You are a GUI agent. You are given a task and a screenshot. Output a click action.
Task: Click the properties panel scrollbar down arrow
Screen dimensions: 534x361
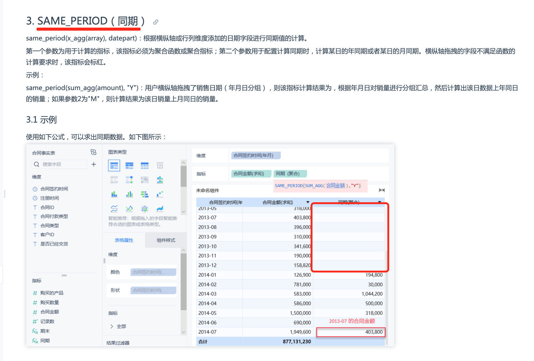coord(183,332)
